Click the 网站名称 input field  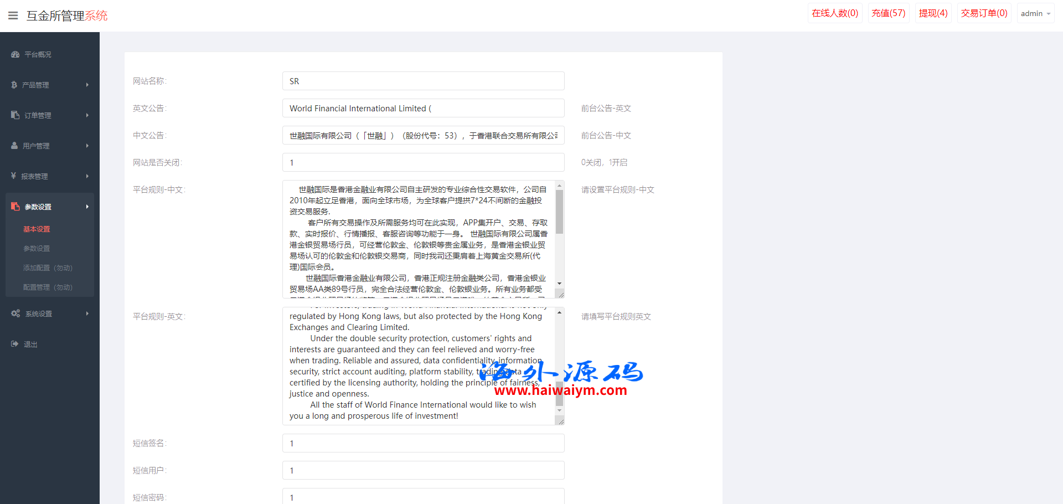pos(423,81)
